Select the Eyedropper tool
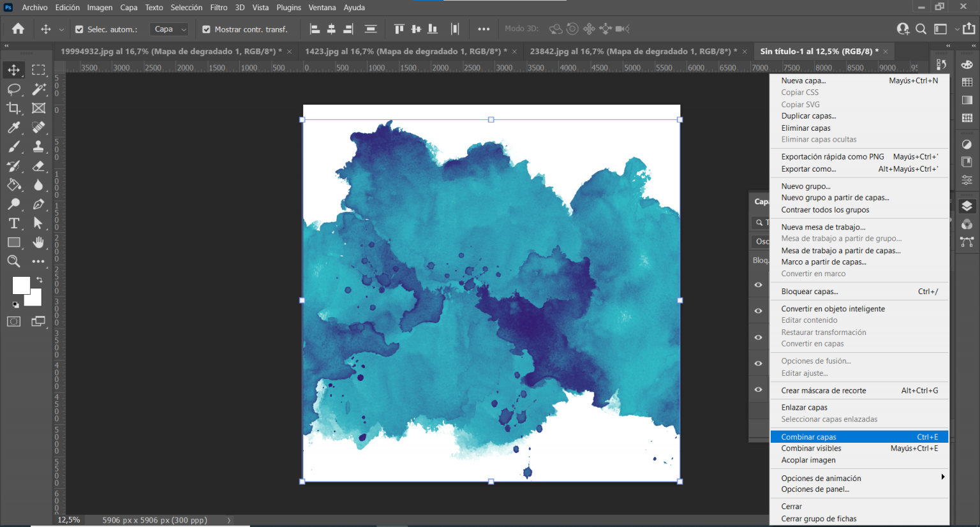This screenshot has width=980, height=527. pyautogui.click(x=13, y=127)
